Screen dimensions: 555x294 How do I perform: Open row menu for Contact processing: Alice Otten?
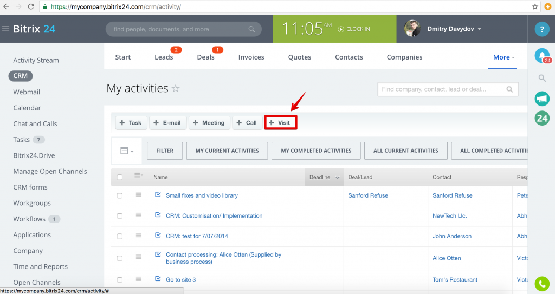139,257
